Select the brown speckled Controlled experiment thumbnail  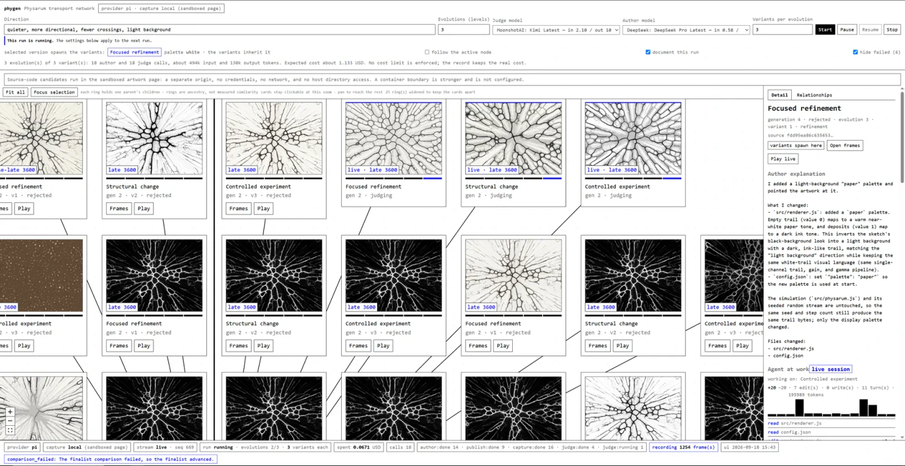point(41,275)
